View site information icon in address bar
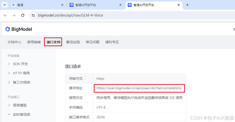 (33, 15)
